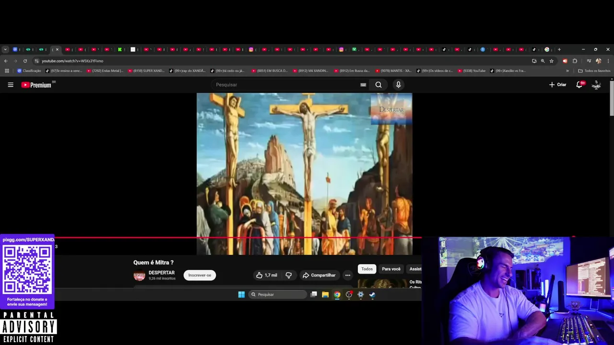This screenshot has width=614, height=345.
Task: Open the media control icon in Chrome toolbar
Action: point(589,61)
